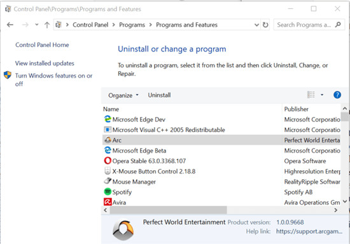
Task: Open View installed updates link
Action: tap(45, 64)
